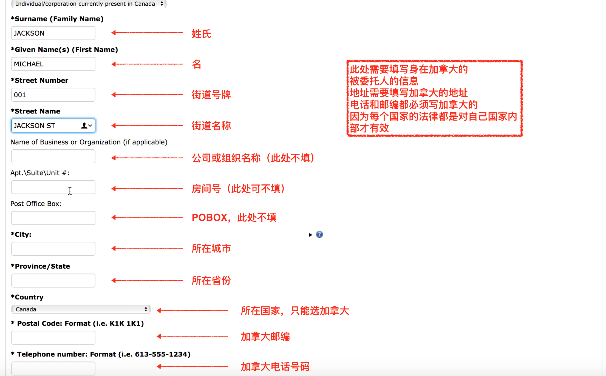Select the Province/State input field

coord(53,280)
